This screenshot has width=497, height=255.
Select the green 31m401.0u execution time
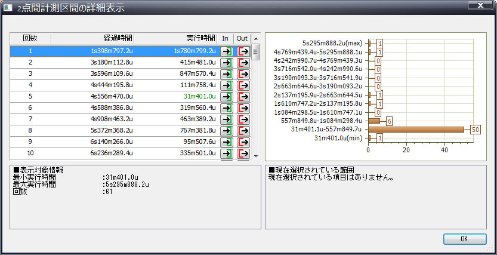[x=200, y=96]
